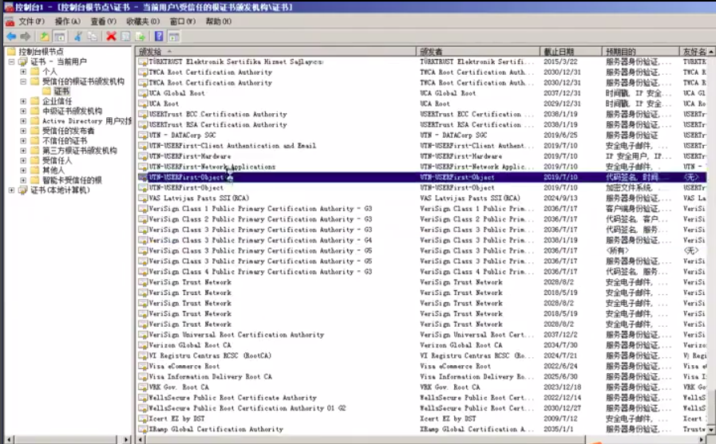Select USERTrust RSA Certification Authority row
The image size is (716, 444).
(421, 125)
